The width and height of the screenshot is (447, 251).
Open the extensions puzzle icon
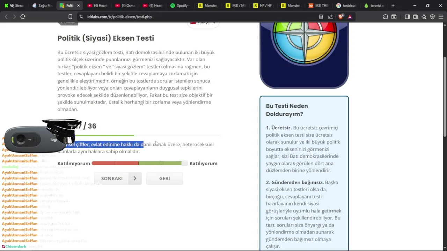tap(386, 17)
